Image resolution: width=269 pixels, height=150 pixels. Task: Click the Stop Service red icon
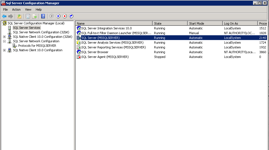(x=65, y=16)
